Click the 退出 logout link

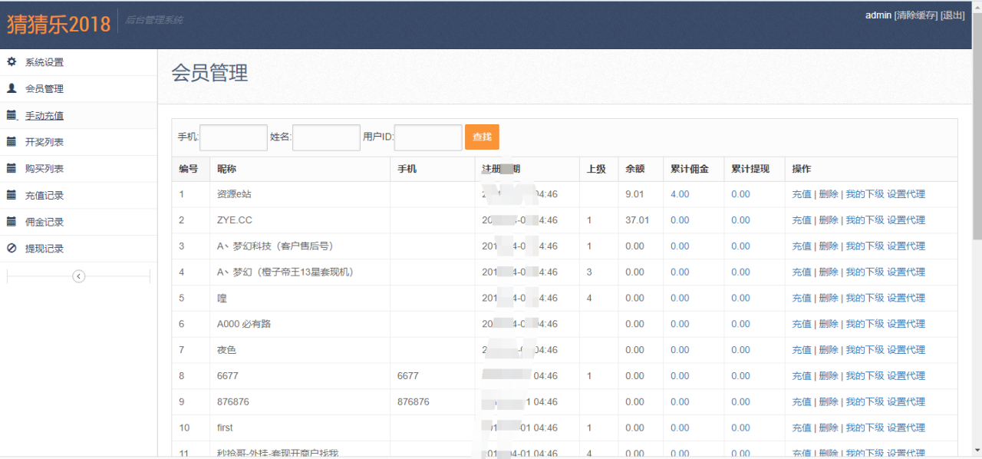coord(952,15)
